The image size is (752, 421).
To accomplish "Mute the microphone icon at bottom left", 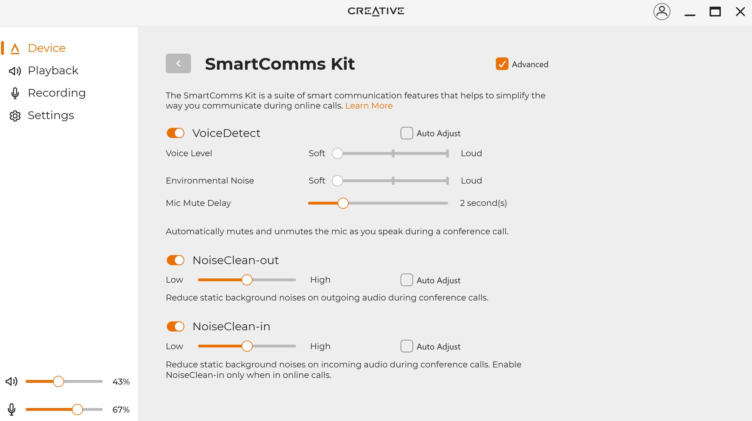I will pyautogui.click(x=12, y=409).
